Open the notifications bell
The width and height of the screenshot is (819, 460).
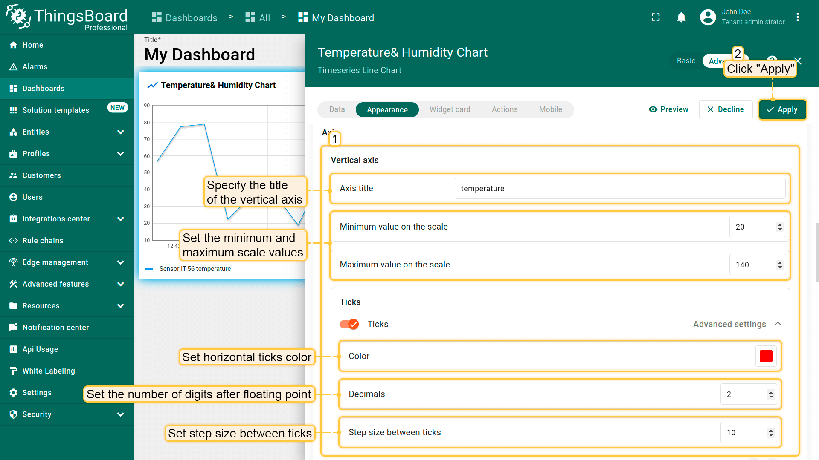click(681, 17)
